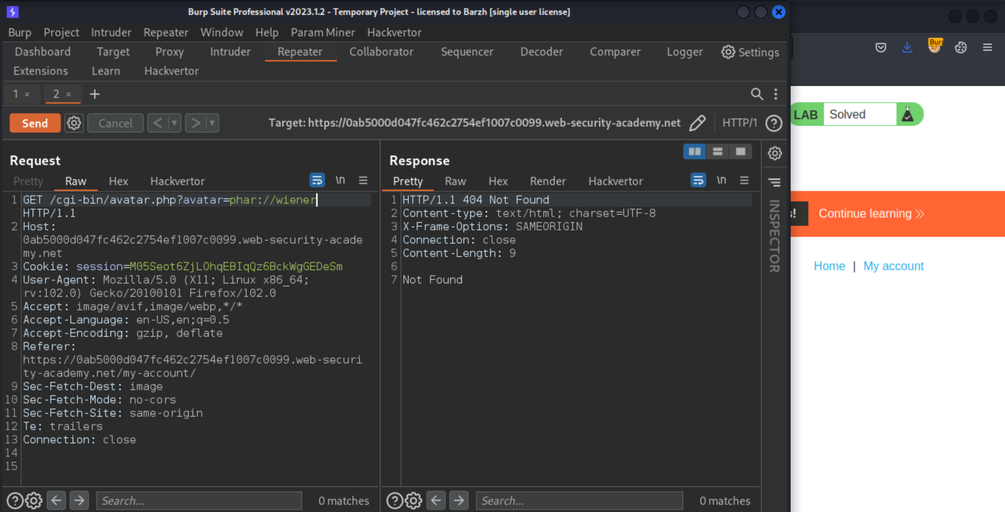
Task: Click Burp extension icon in browser
Action: [935, 46]
